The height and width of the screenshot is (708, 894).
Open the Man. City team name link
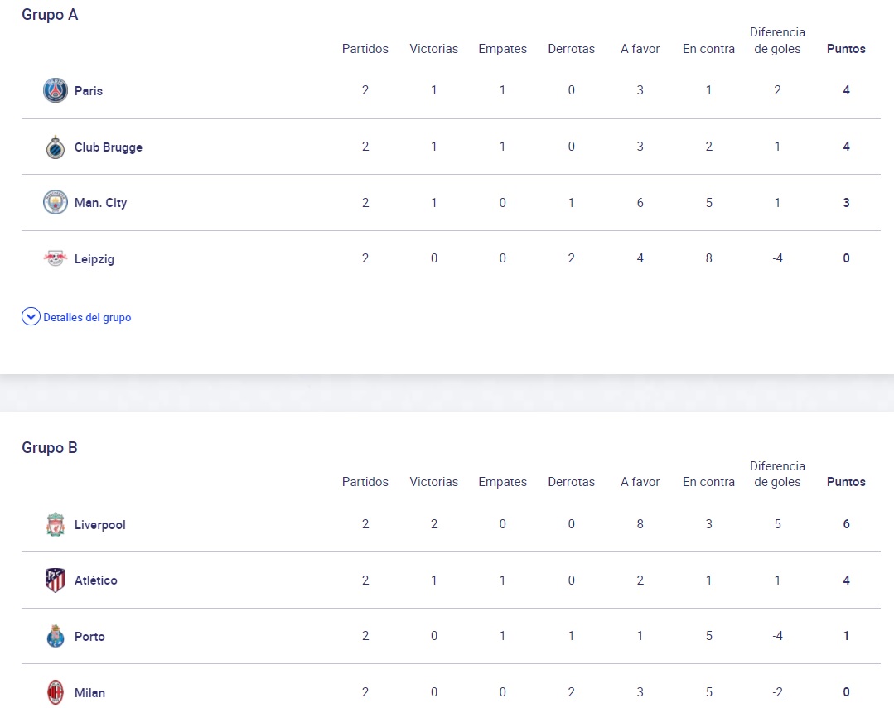(100, 203)
